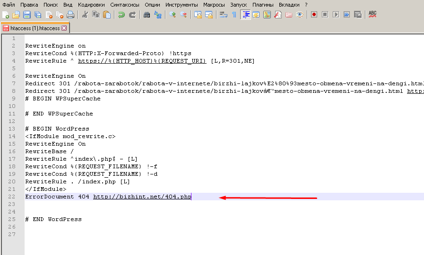Create a new document with the New icon
424x255 pixels.
(x=5, y=15)
